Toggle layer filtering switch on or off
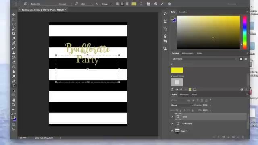 pyautogui.click(x=210, y=100)
